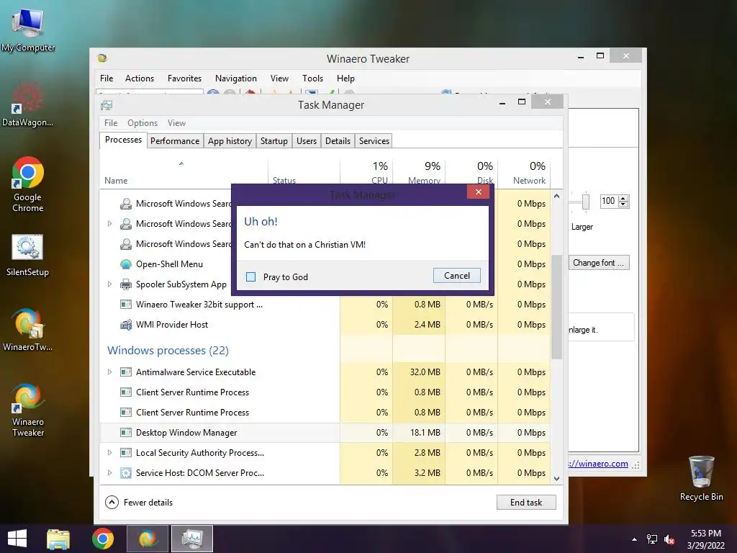Open Winaero Tweaker Tools menu
Image resolution: width=737 pixels, height=553 pixels.
click(312, 78)
